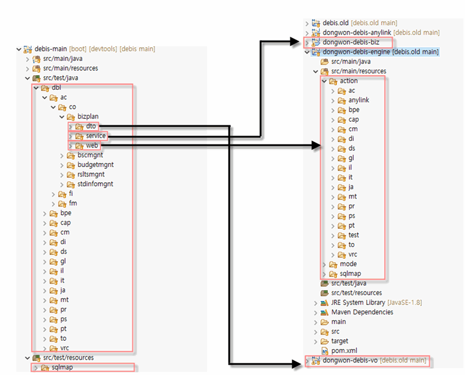The image size is (465, 375).
Task: Expand src/main/java in debis-main
Action: click(27, 59)
